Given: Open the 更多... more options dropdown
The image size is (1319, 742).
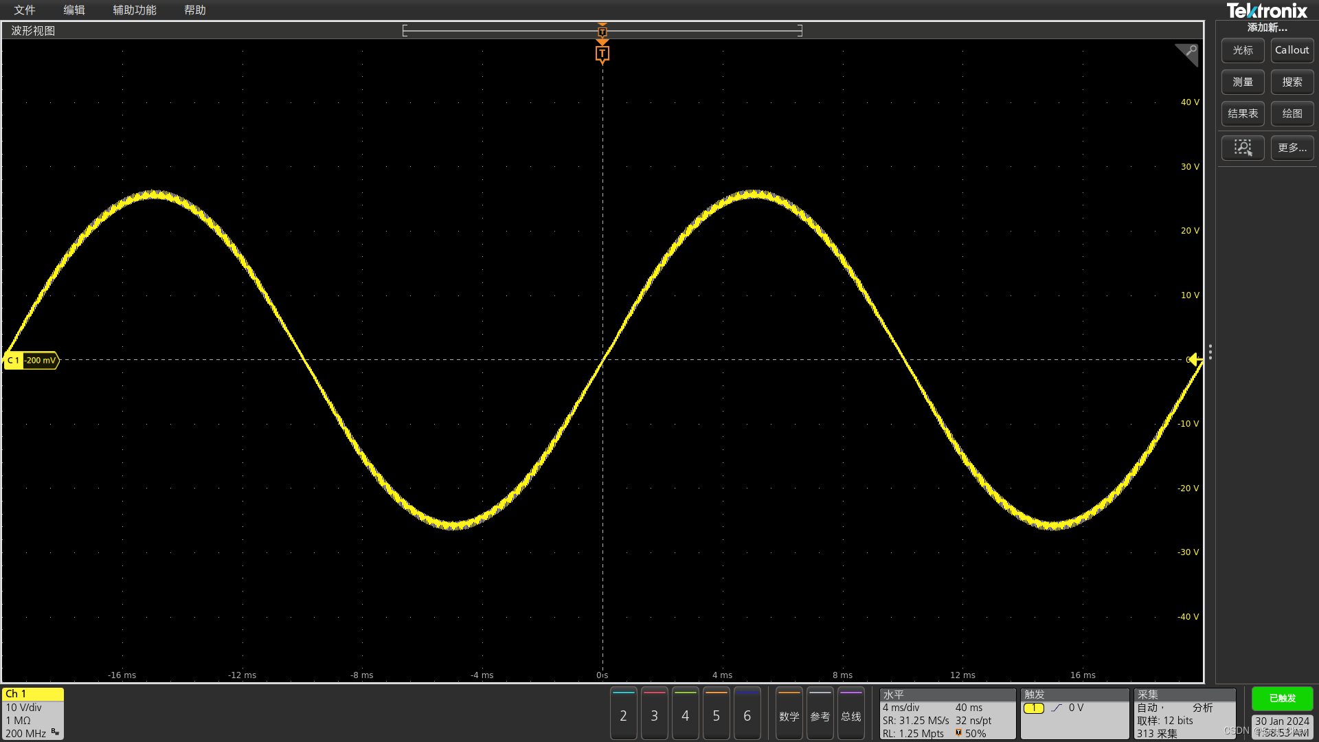Looking at the screenshot, I should point(1292,148).
